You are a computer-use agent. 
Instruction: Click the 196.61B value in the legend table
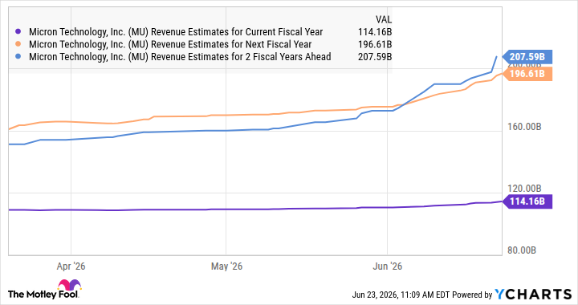click(375, 44)
